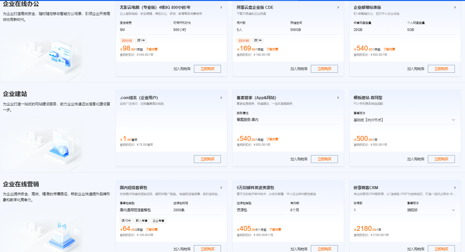The image size is (465, 252).
Task: Expand 旗舰版 package version dropdown
Action: pos(432,210)
